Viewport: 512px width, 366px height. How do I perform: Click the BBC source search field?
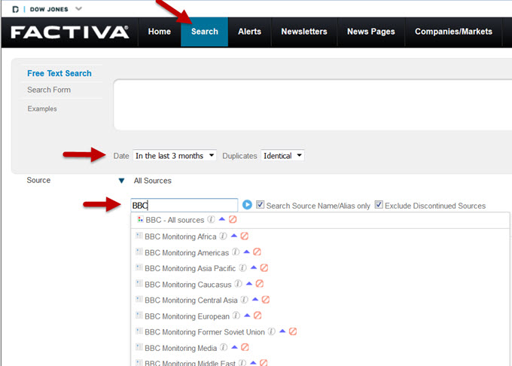pyautogui.click(x=184, y=206)
